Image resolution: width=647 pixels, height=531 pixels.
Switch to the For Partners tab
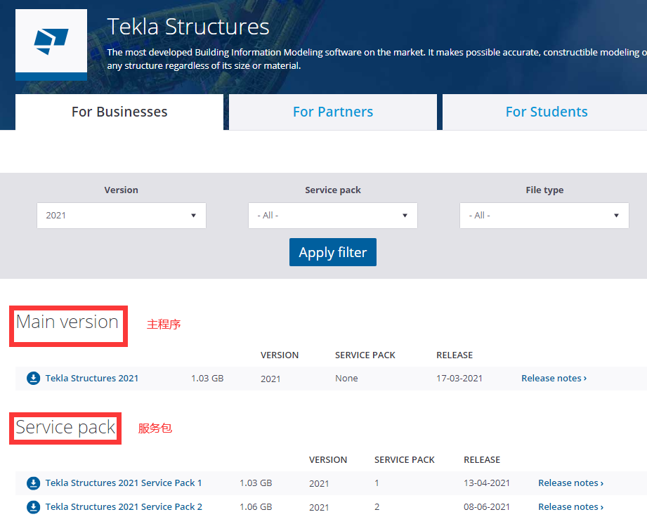332,111
